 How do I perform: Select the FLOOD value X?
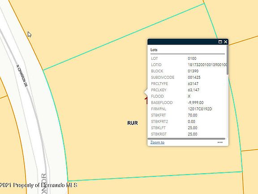pyautogui.click(x=189, y=97)
